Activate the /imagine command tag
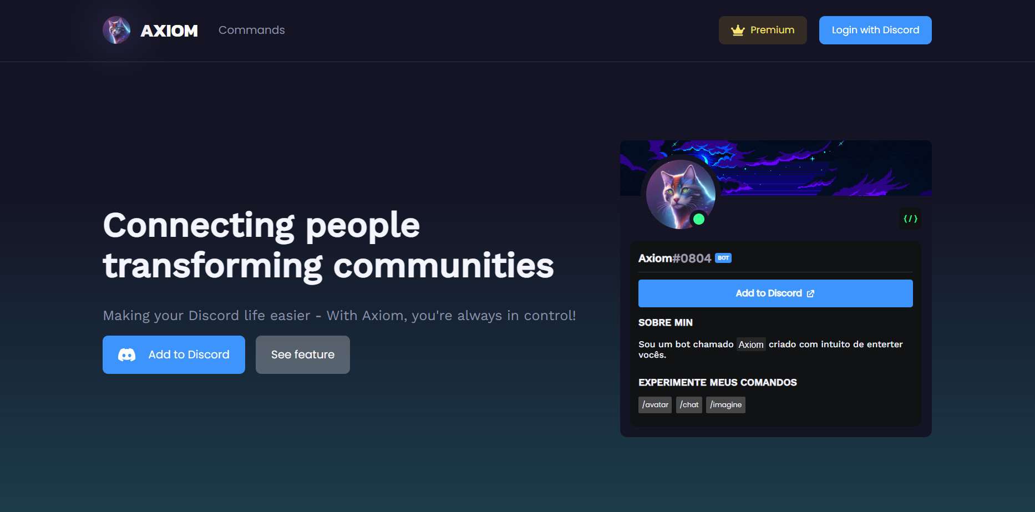The image size is (1035, 512). pyautogui.click(x=725, y=404)
